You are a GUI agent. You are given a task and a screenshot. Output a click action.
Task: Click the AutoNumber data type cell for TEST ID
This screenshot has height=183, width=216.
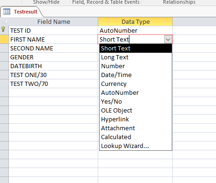coord(135,30)
